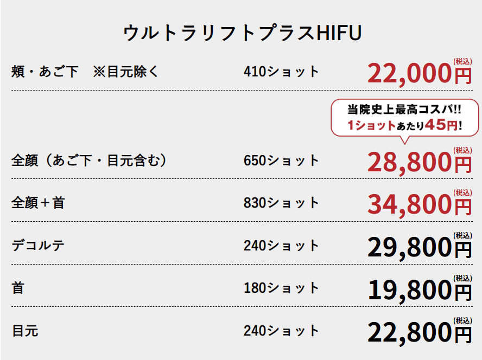Select the 全顔+首 row label
Screen dimensions: 482x360
38,203
